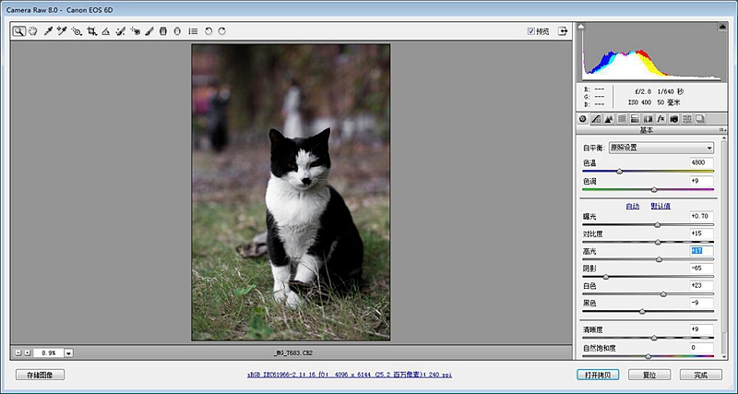
Task: Click the 色温 value field 4800
Action: click(x=701, y=163)
